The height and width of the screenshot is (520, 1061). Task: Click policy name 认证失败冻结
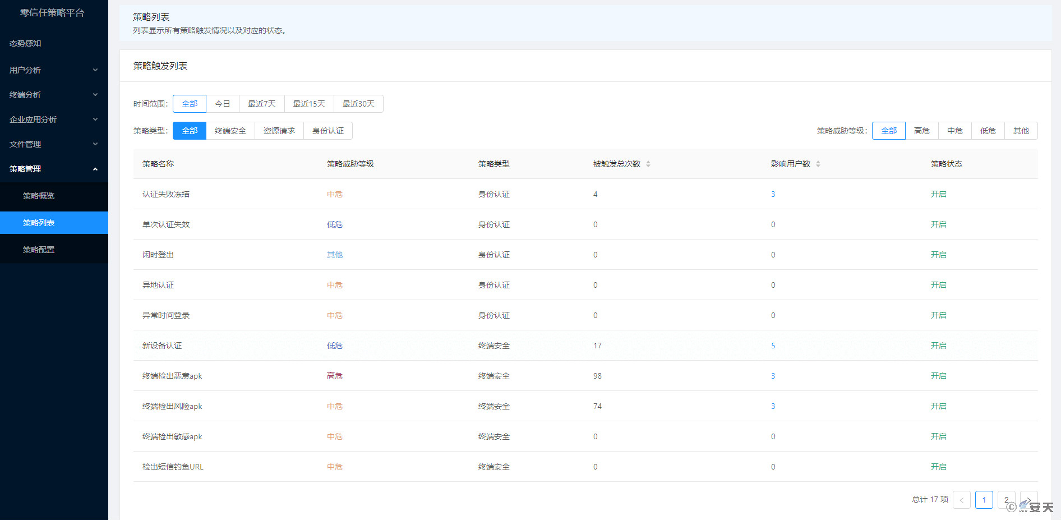point(166,194)
